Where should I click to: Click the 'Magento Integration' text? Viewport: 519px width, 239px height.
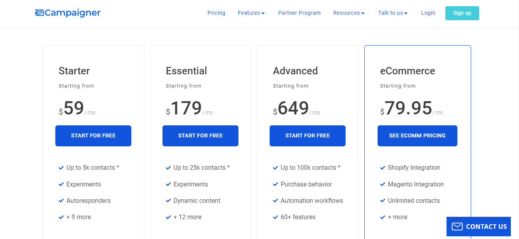[416, 185]
